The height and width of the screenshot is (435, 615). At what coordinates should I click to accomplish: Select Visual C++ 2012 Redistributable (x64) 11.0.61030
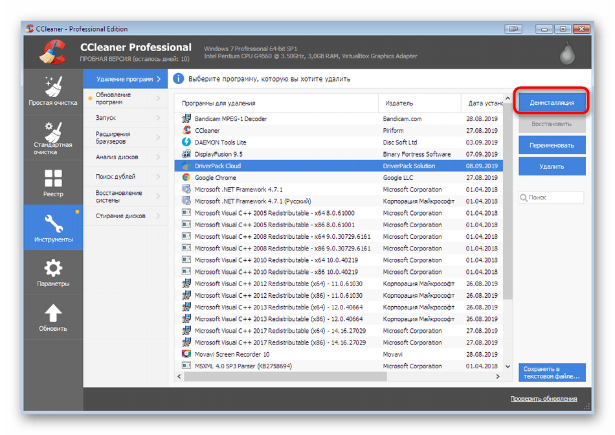point(339,283)
